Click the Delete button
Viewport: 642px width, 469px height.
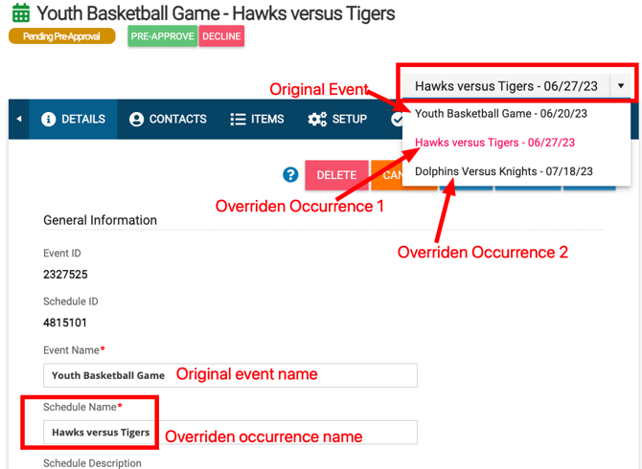[336, 175]
